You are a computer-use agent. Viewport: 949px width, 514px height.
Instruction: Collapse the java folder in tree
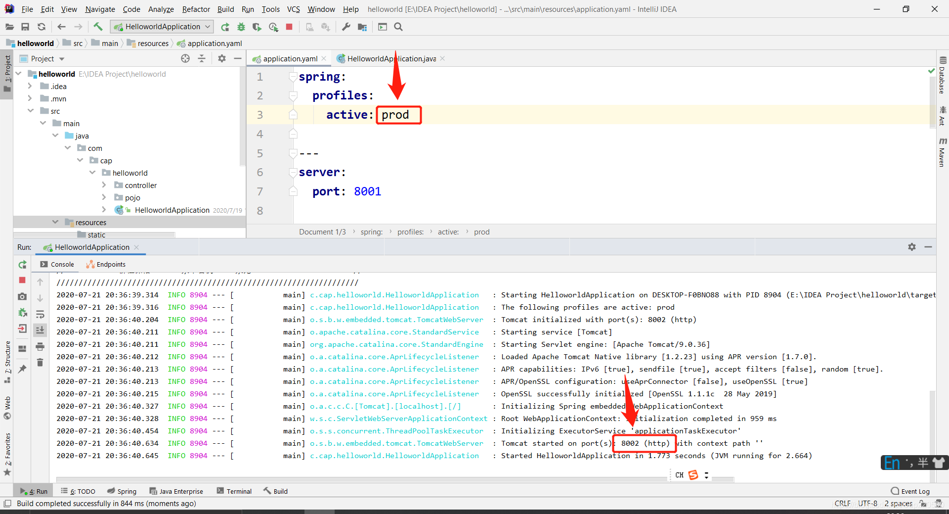coord(55,136)
